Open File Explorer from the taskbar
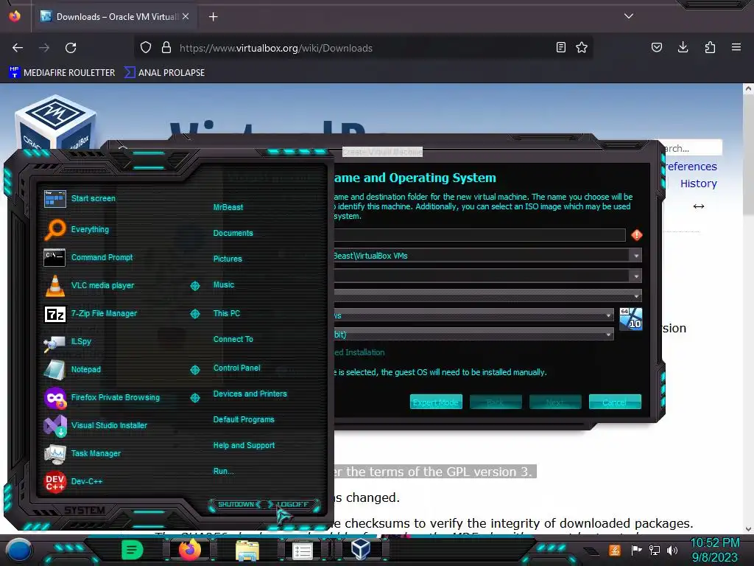754x566 pixels. coord(247,551)
